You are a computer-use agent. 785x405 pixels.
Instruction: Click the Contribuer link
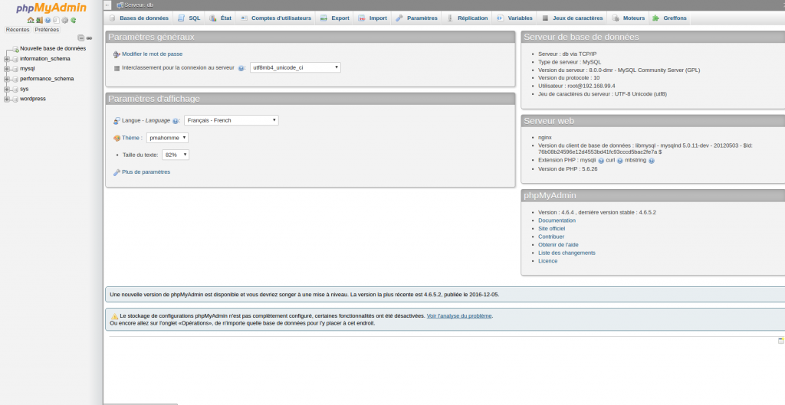[x=551, y=237]
